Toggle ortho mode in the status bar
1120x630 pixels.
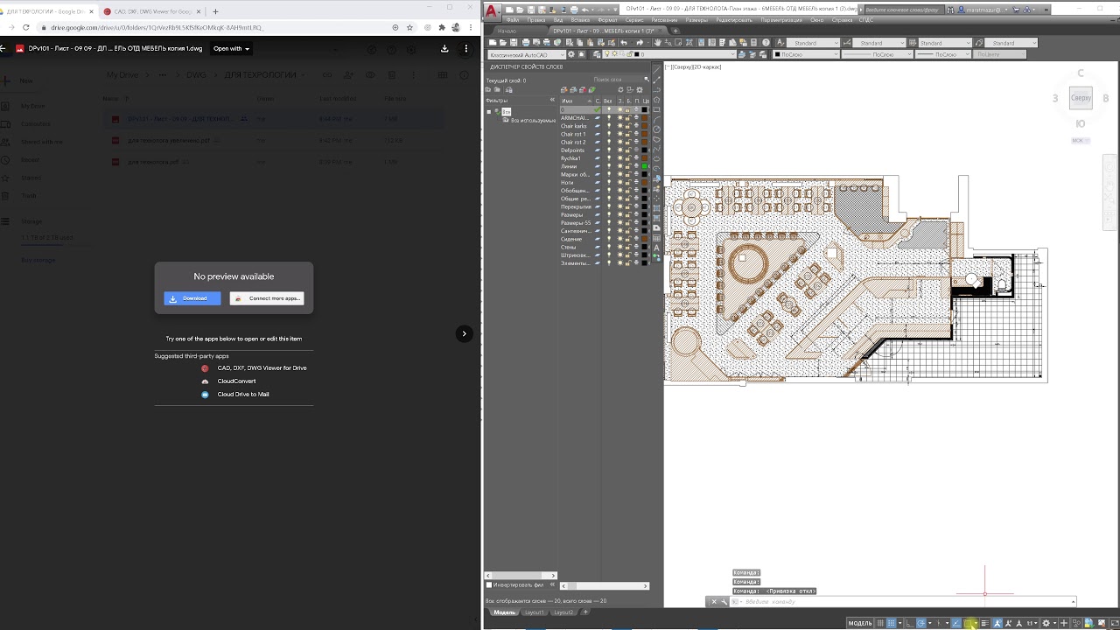tap(910, 623)
